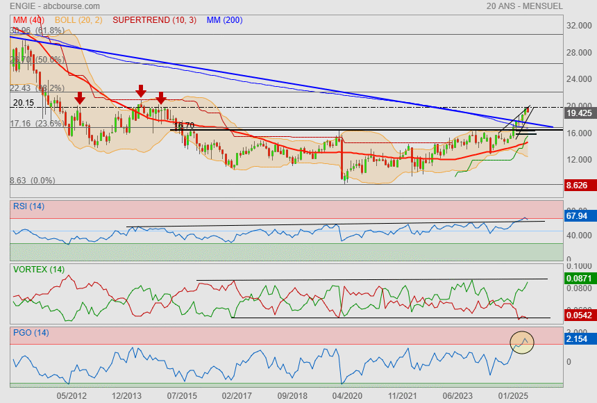Click the middle red down arrow marker
This screenshot has height=403, width=597.
(x=141, y=91)
